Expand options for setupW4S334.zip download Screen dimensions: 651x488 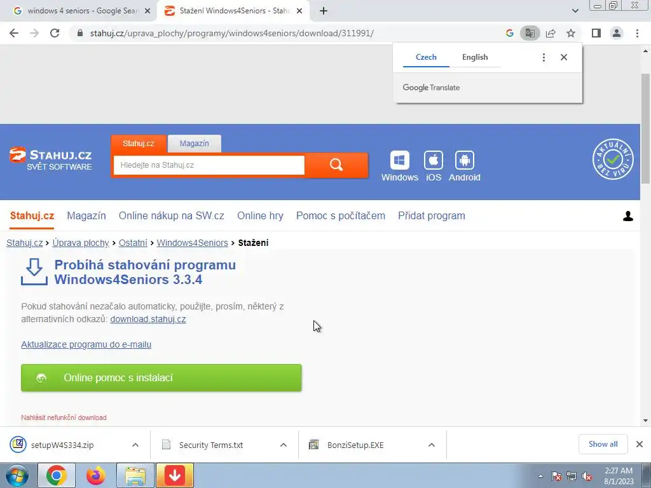click(x=135, y=445)
